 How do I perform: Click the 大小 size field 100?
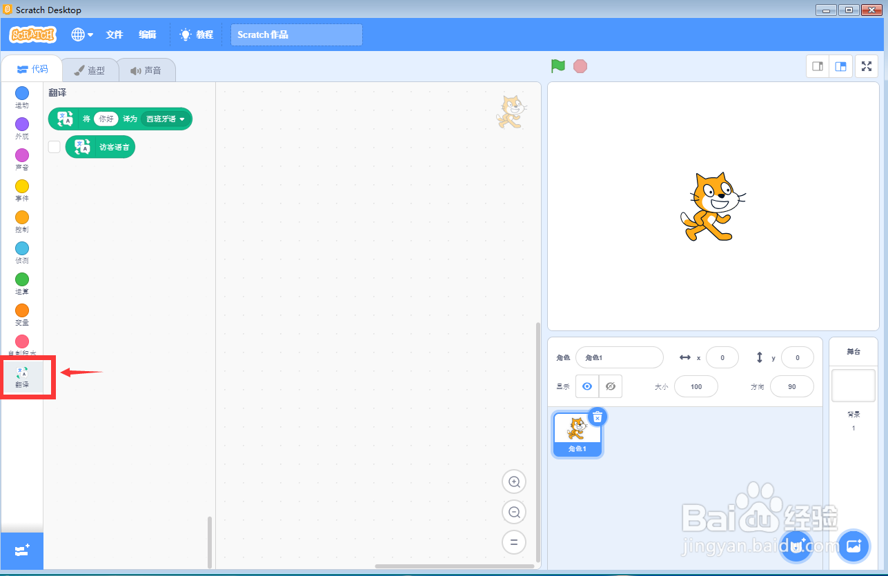[696, 386]
